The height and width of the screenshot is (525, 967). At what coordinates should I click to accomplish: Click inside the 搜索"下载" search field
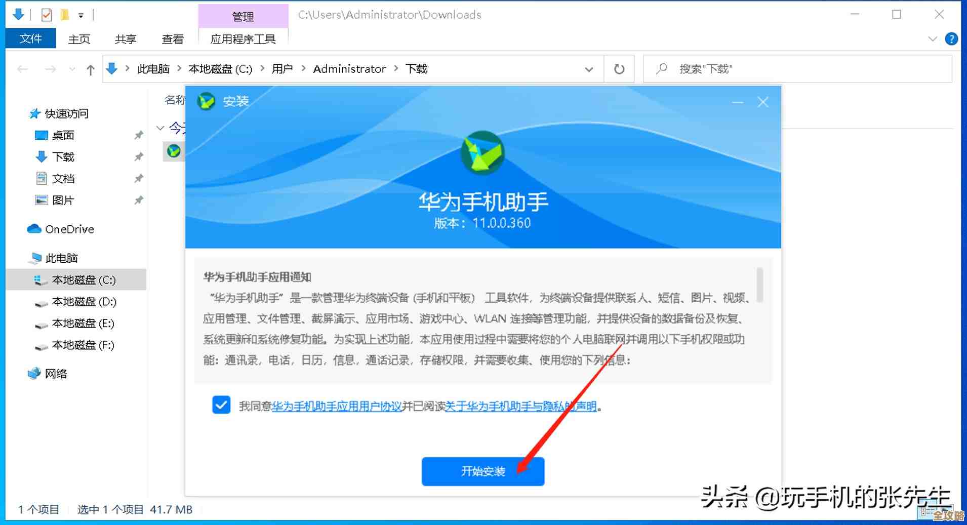[734, 69]
